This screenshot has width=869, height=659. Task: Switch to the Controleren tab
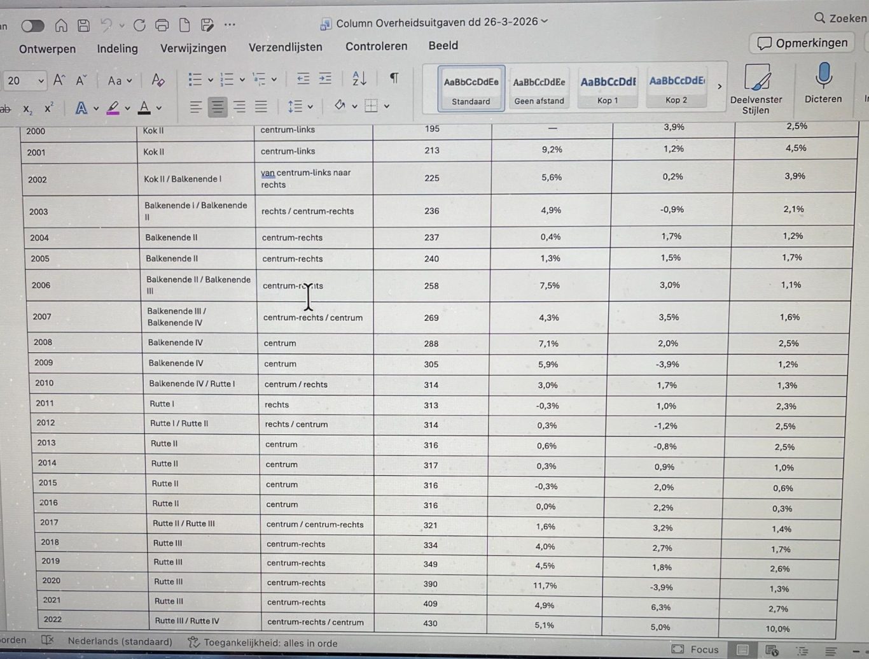pyautogui.click(x=376, y=46)
